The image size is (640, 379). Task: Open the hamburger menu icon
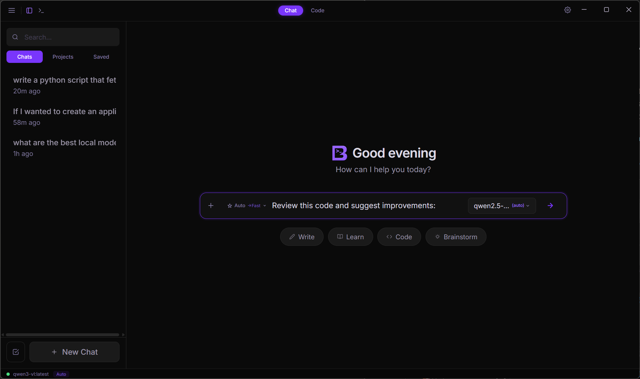tap(12, 10)
